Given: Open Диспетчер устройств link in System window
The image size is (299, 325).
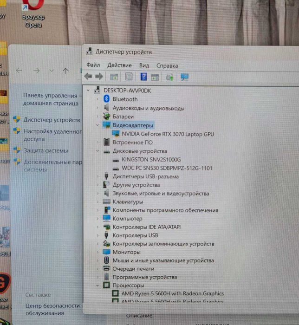Looking at the screenshot, I should pos(52,120).
